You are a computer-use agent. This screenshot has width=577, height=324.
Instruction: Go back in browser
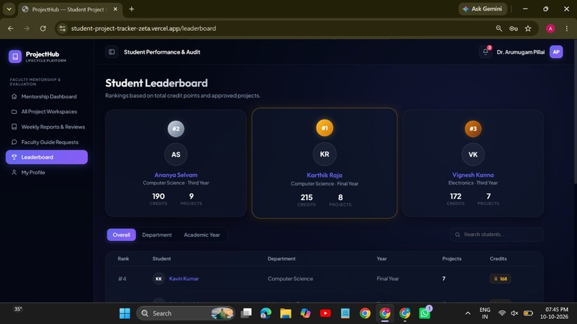11,29
